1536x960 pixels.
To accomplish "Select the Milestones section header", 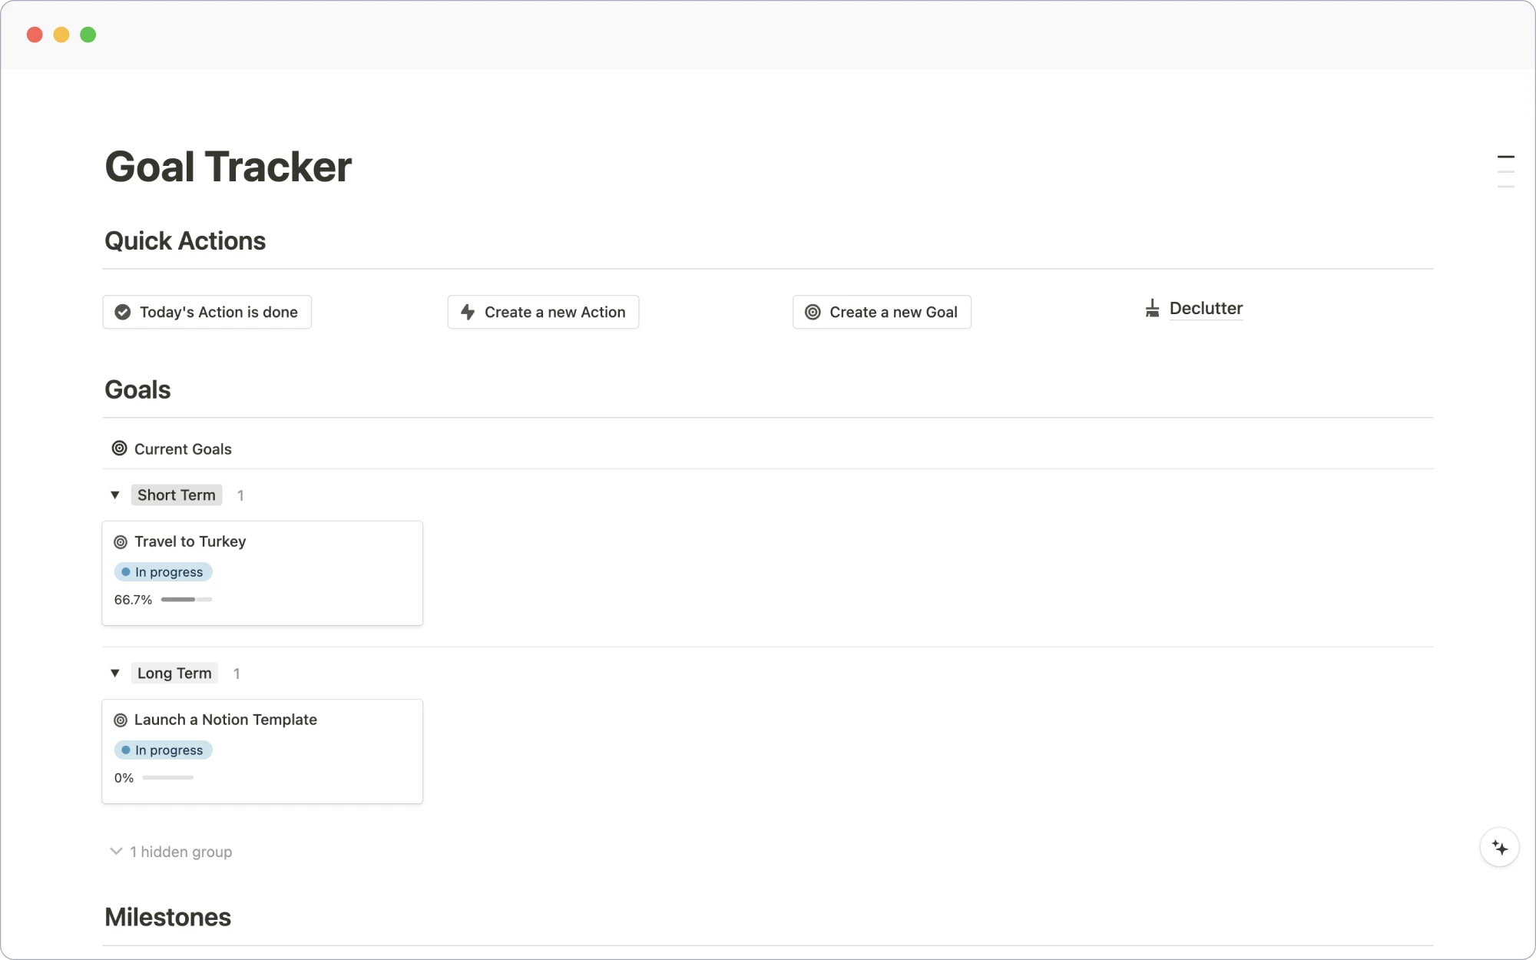I will [x=167, y=917].
